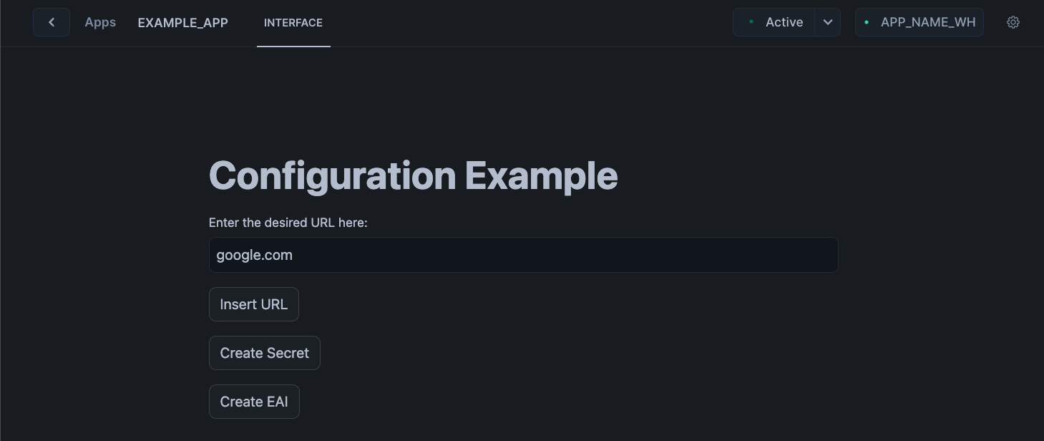Click the Configuration Example heading
The width and height of the screenshot is (1044, 441).
click(413, 175)
